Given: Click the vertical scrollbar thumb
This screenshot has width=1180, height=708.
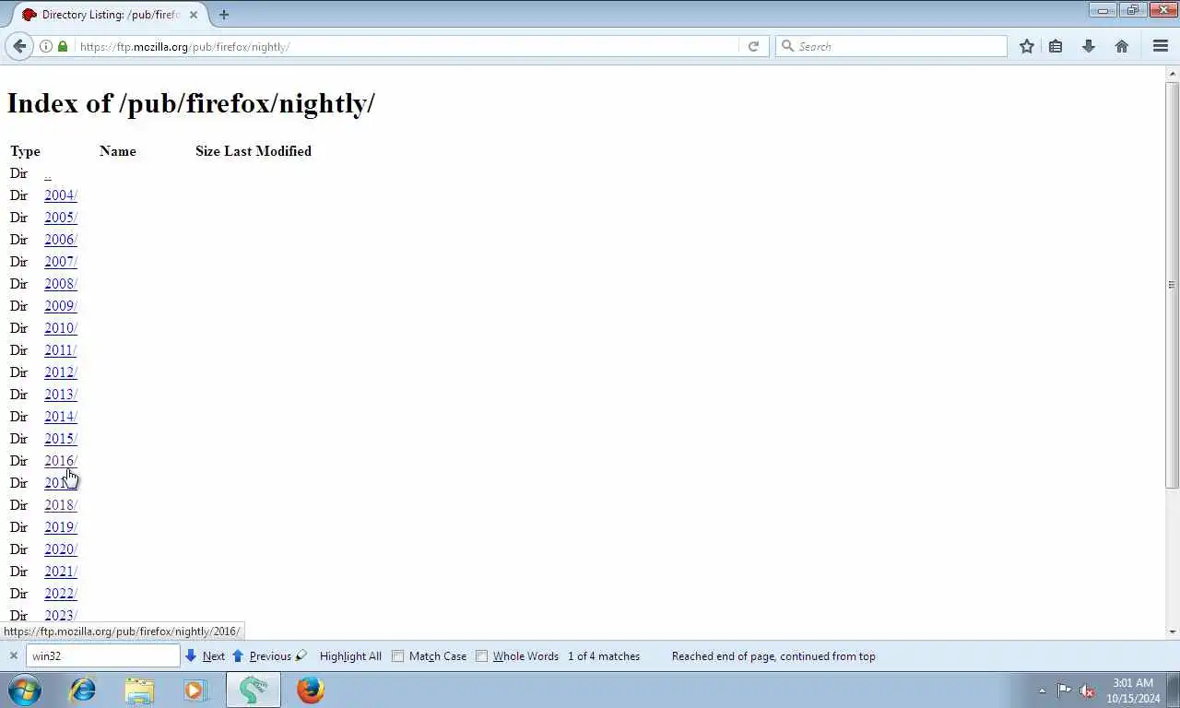Looking at the screenshot, I should click(x=1172, y=284).
